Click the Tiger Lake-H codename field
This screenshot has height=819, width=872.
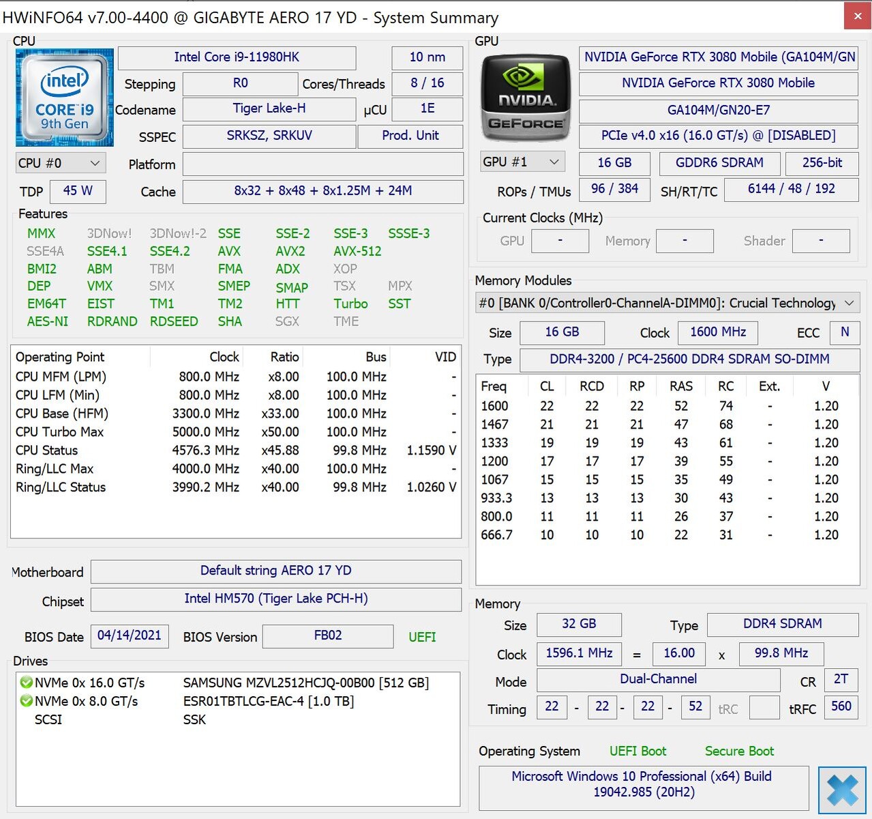269,109
